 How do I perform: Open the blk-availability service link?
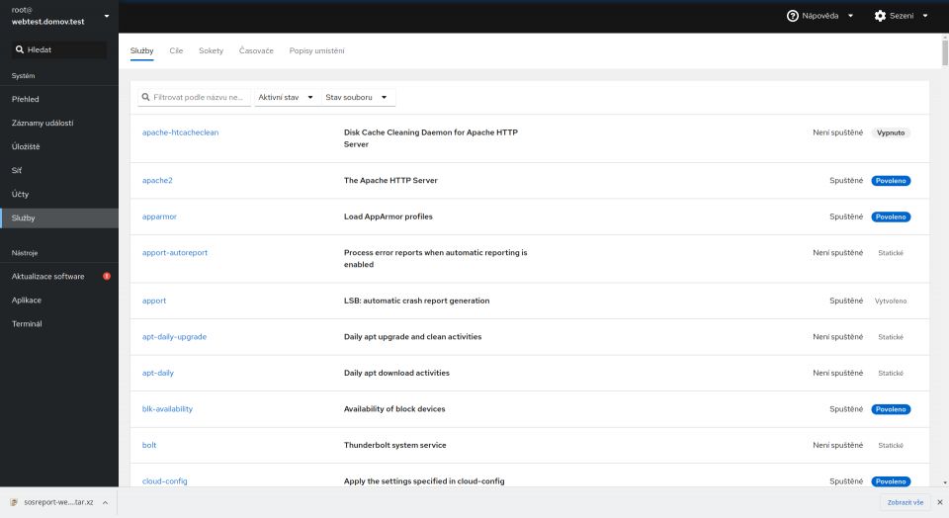pyautogui.click(x=167, y=409)
